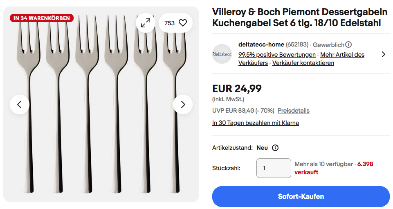Expand seller details with right chevron

(x=383, y=54)
